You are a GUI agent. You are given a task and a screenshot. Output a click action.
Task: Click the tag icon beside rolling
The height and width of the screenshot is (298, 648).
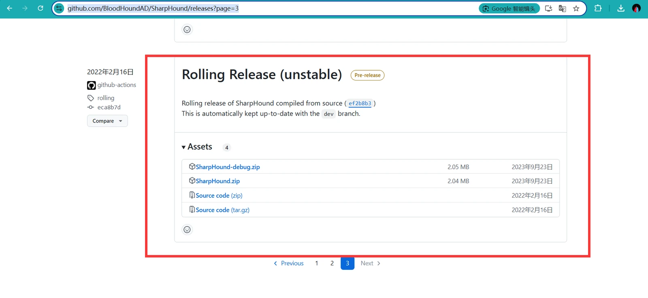pyautogui.click(x=91, y=98)
